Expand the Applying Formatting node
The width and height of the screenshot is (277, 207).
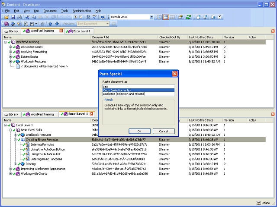coord(10,52)
